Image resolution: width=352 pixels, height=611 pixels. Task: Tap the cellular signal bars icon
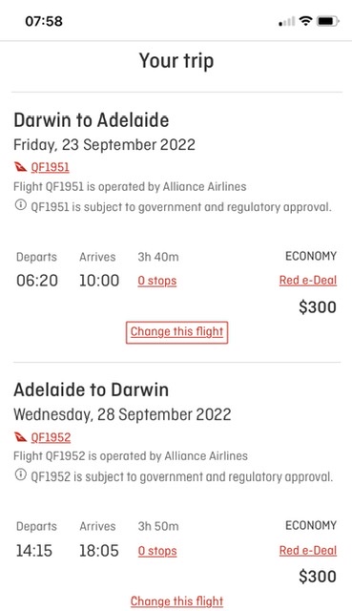(286, 21)
